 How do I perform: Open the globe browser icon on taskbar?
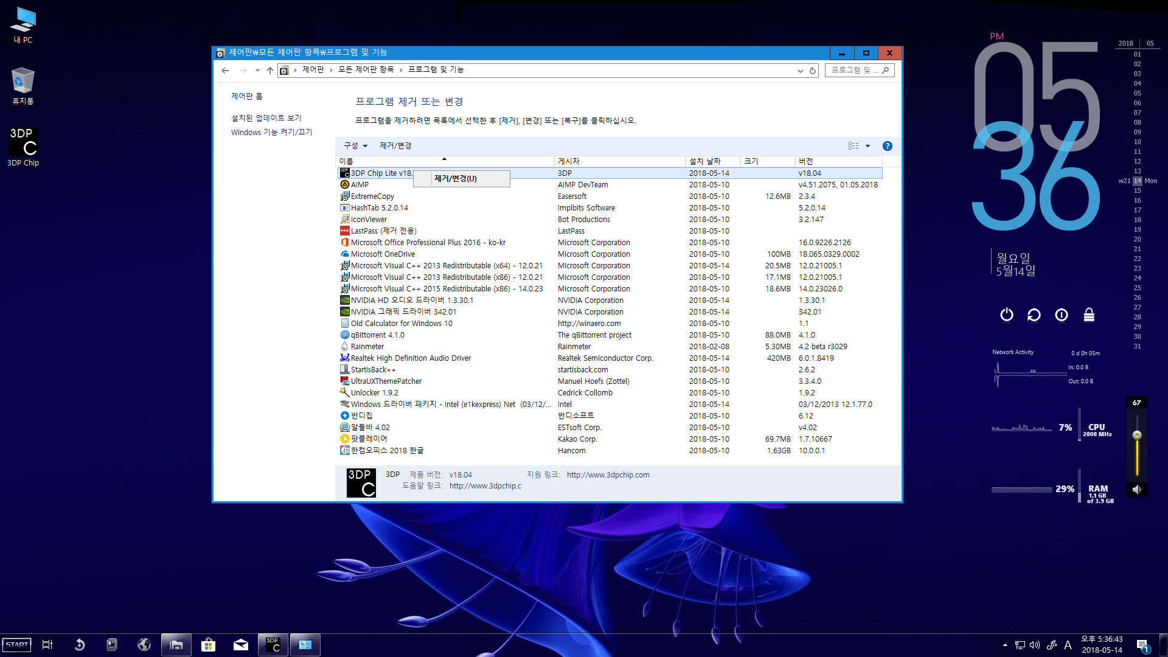point(144,645)
